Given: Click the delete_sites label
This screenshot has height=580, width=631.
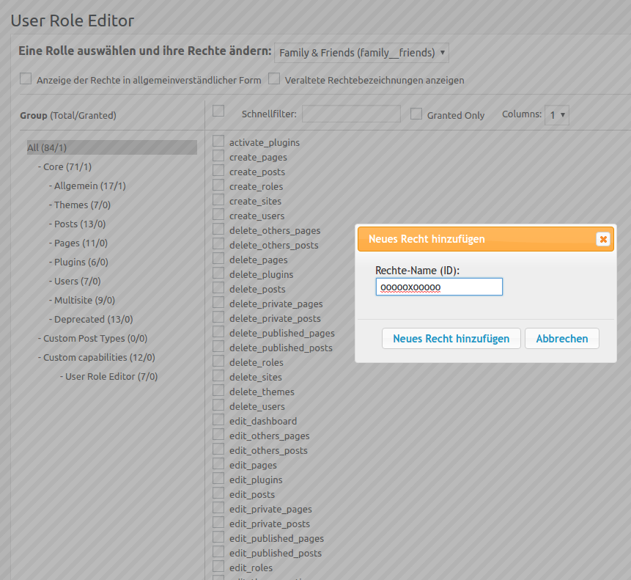Looking at the screenshot, I should tap(256, 377).
